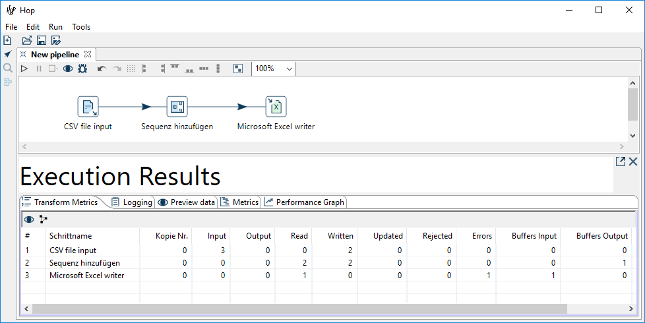Open the data orchestration perspective arrow icon

pos(7,54)
